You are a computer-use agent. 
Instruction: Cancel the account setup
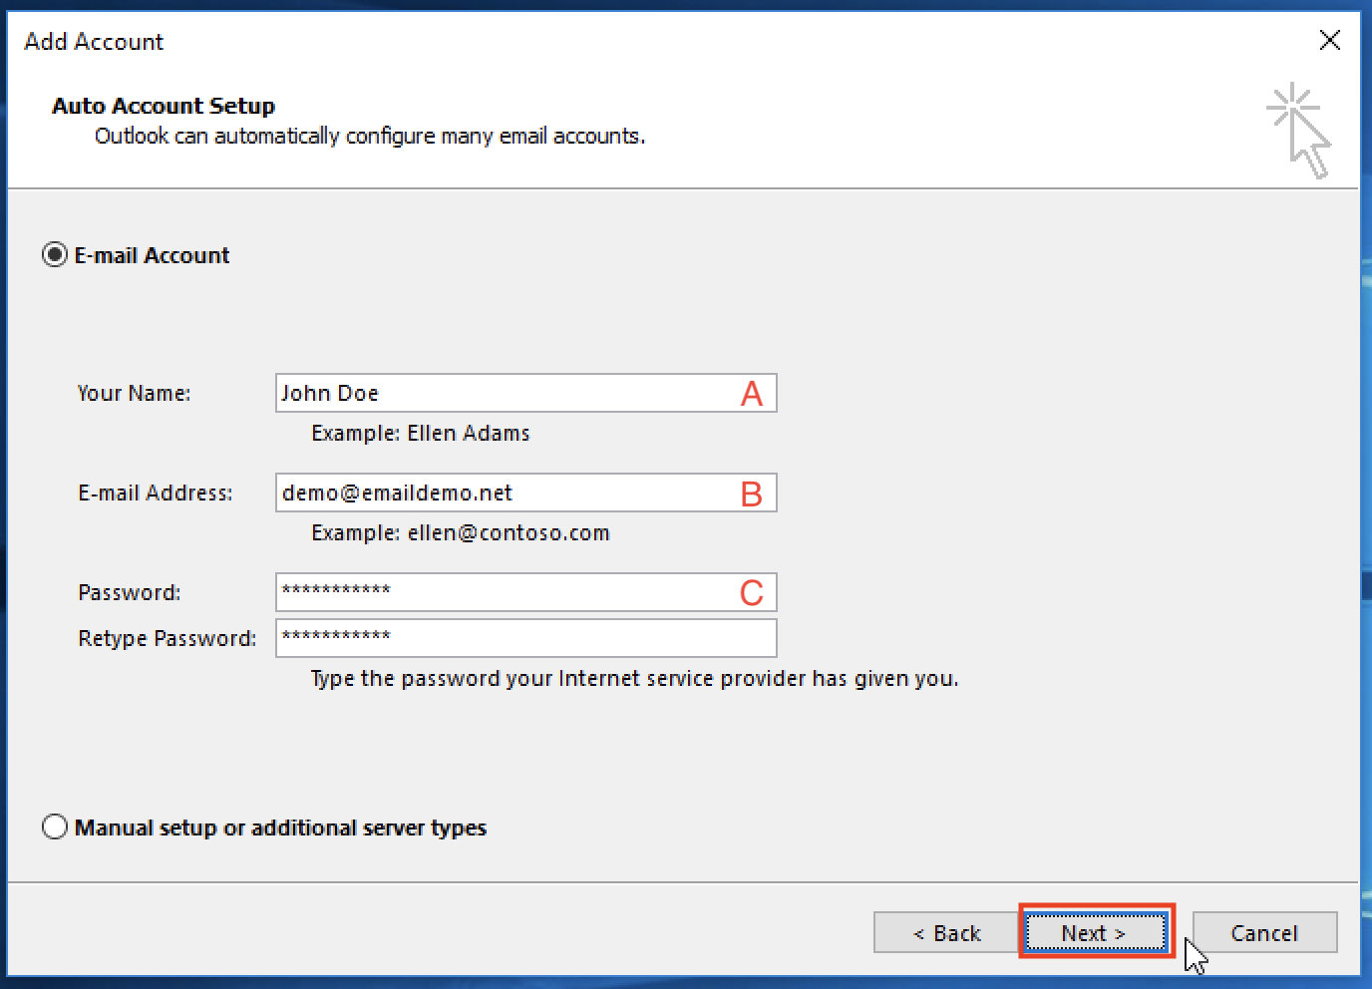coord(1263,933)
